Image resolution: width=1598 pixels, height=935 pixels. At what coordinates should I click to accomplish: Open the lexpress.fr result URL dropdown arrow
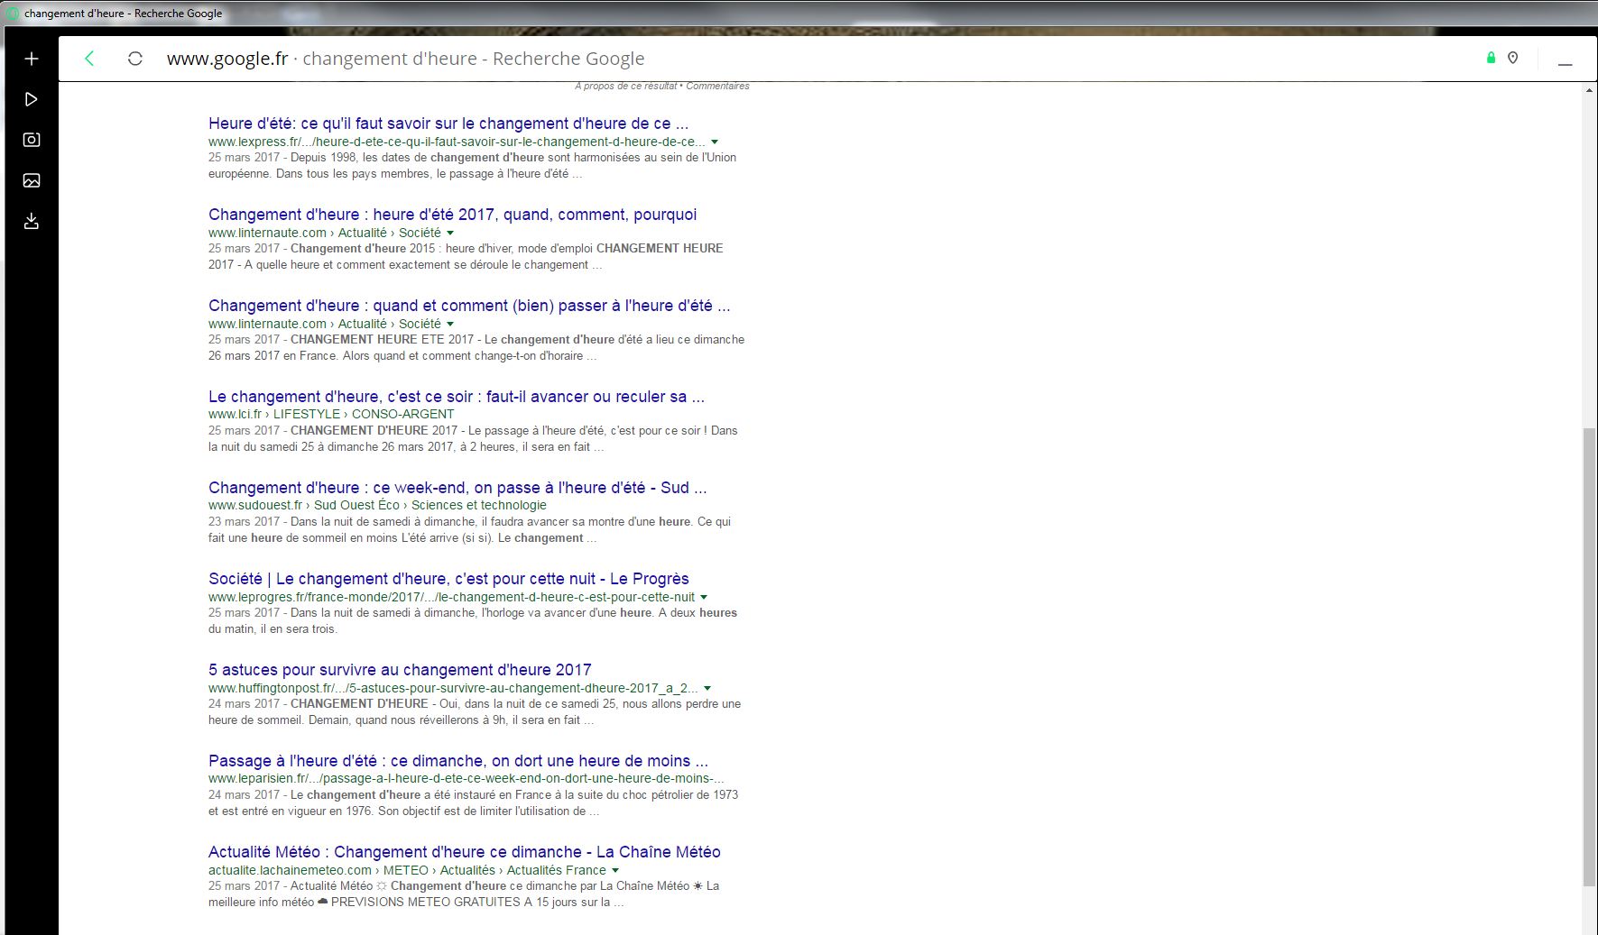[715, 142]
